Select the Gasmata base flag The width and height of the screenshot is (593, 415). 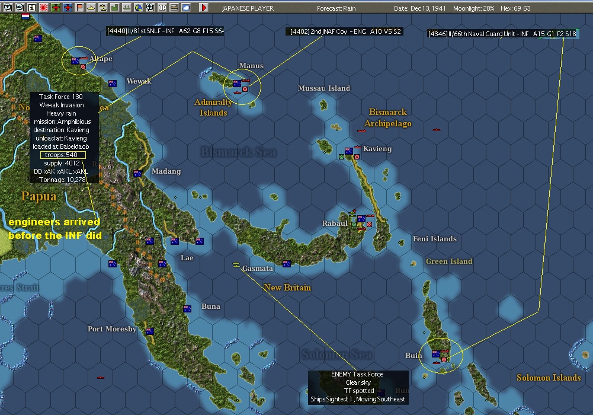tap(287, 264)
